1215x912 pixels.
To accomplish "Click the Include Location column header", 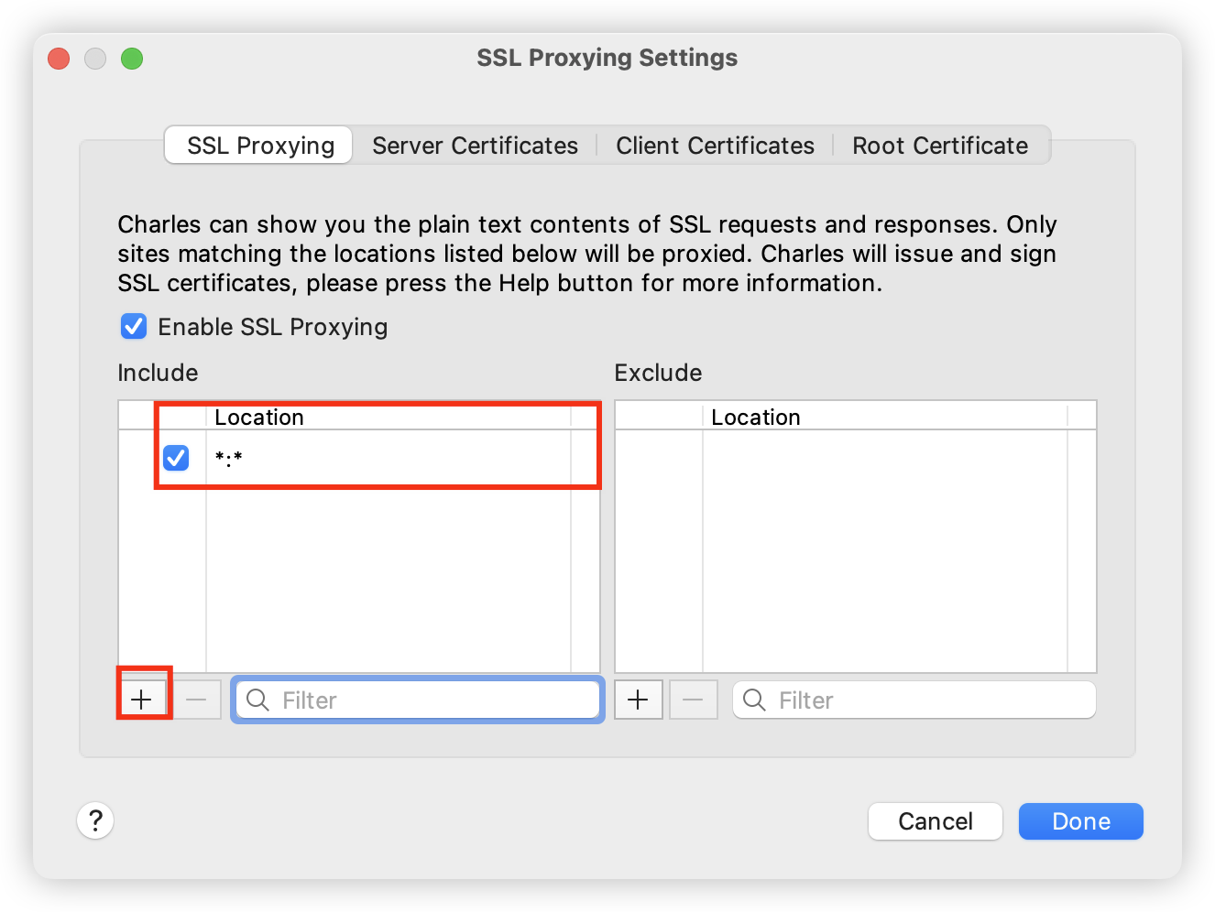I will pos(389,417).
